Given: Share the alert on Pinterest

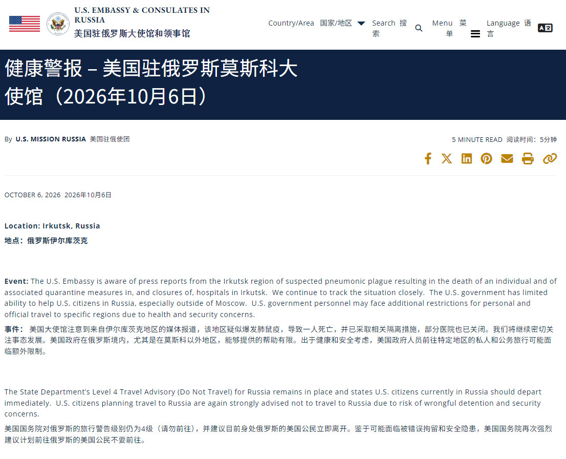Looking at the screenshot, I should click(486, 158).
